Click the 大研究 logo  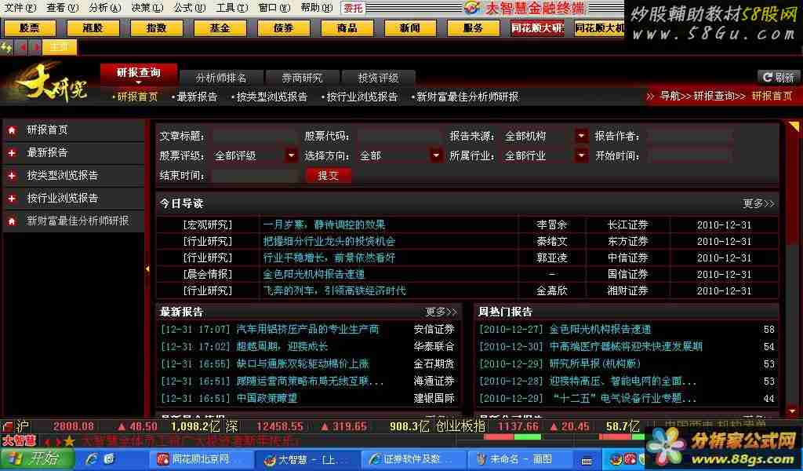tap(53, 82)
